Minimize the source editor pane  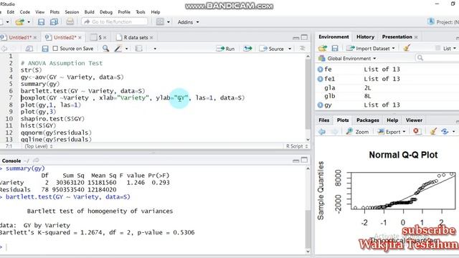(296, 38)
